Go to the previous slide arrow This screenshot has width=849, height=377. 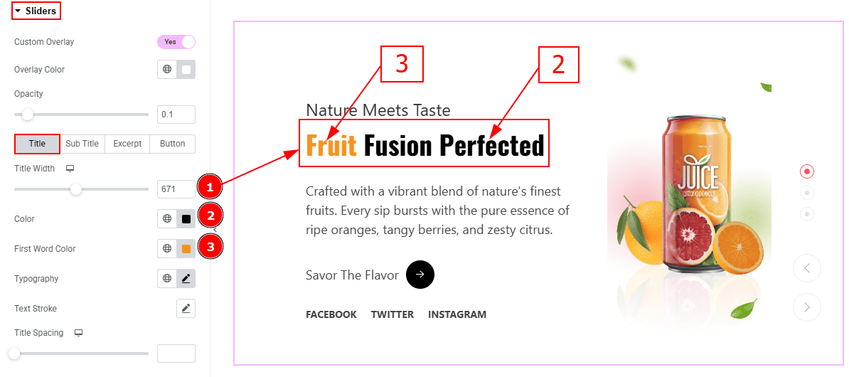click(x=807, y=268)
